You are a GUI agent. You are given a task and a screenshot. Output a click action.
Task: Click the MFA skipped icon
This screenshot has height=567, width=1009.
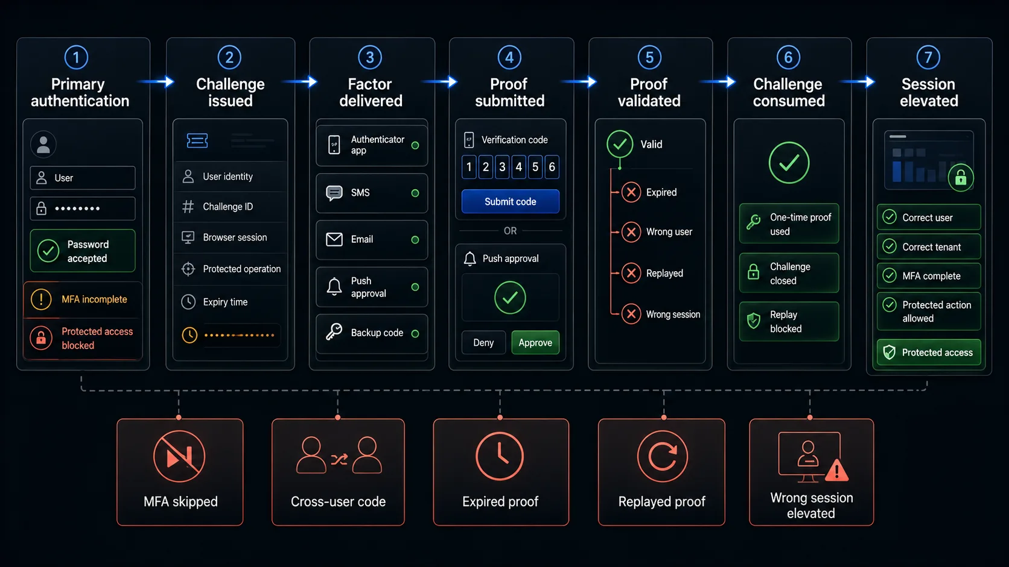(179, 456)
